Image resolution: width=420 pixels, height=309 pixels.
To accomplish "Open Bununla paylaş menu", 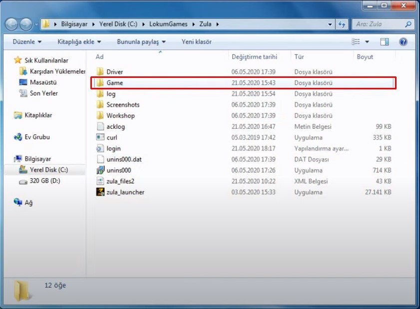I will click(x=141, y=42).
